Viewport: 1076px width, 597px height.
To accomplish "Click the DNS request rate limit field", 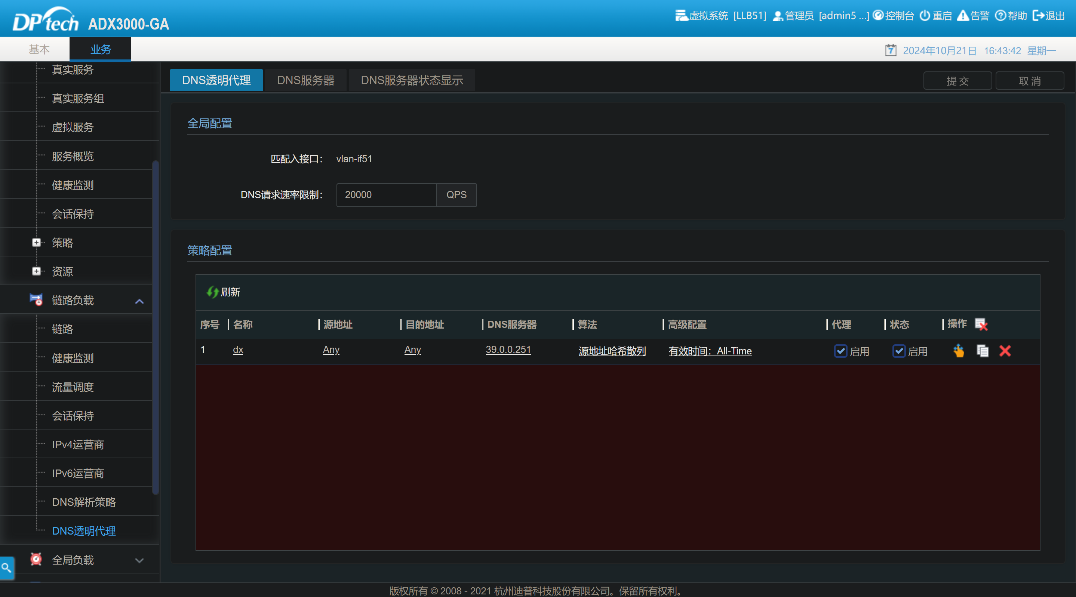I will pos(386,195).
